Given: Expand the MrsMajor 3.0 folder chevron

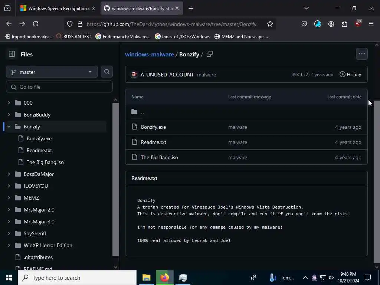Looking at the screenshot, I should [9, 222].
